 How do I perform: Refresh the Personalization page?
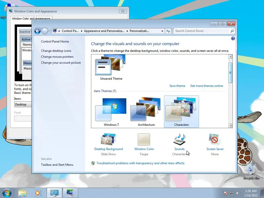[168, 31]
